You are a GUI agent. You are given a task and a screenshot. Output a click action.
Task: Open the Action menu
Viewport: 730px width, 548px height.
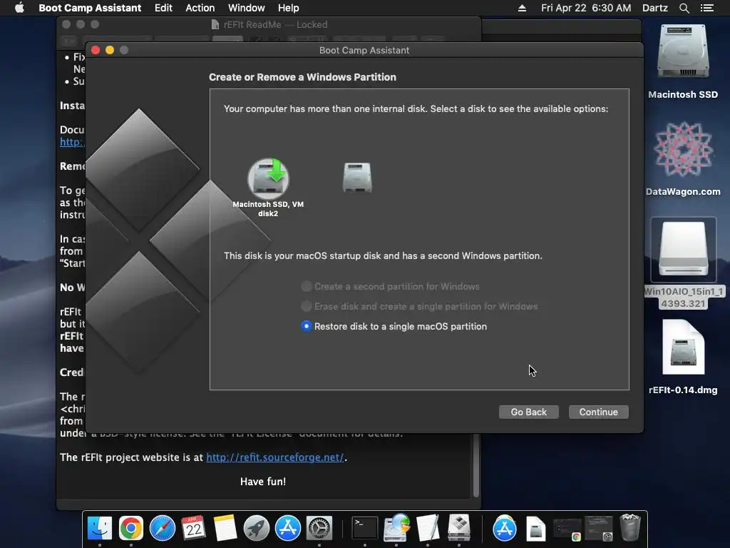(200, 8)
